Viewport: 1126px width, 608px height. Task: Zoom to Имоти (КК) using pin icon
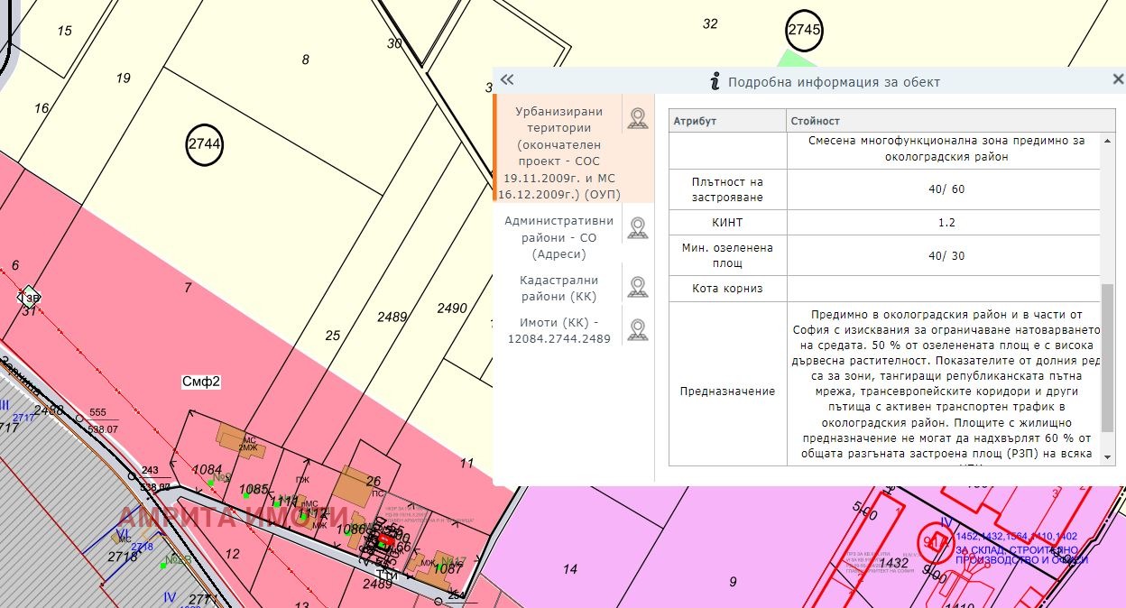coord(638,330)
